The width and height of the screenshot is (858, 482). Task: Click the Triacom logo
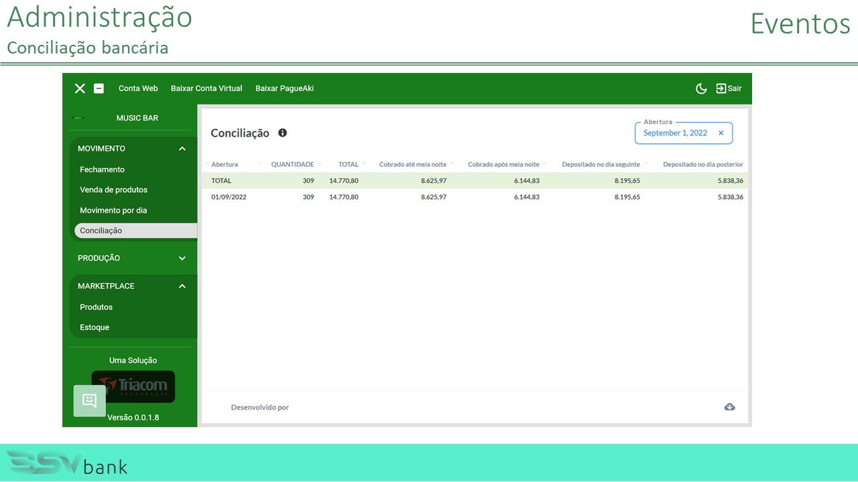click(133, 387)
